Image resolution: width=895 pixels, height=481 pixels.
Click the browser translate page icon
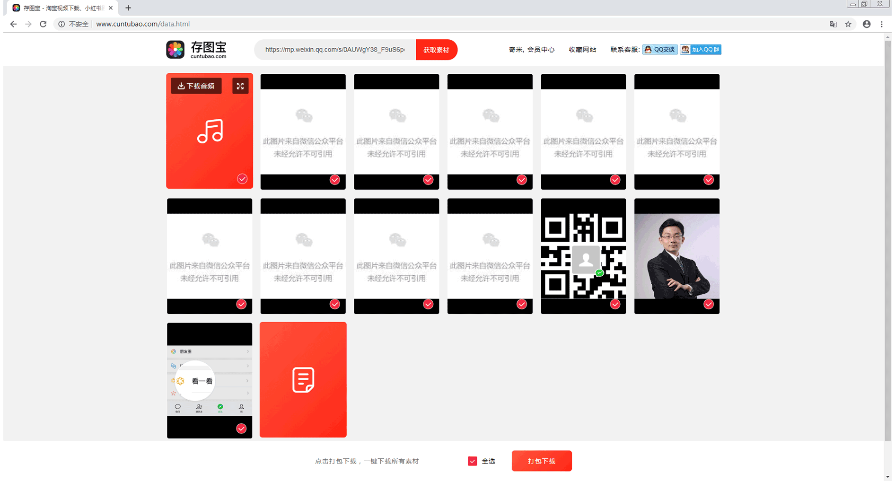click(x=834, y=24)
